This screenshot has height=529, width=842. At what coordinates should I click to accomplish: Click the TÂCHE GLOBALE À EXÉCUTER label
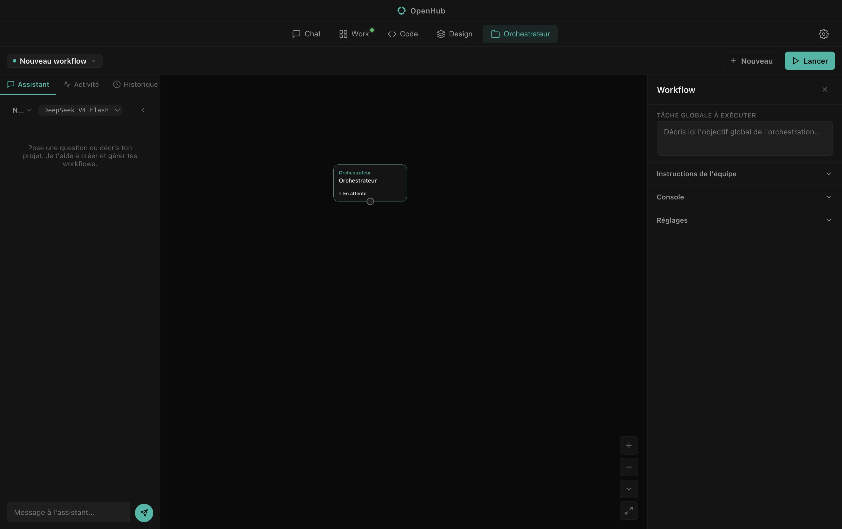point(706,115)
